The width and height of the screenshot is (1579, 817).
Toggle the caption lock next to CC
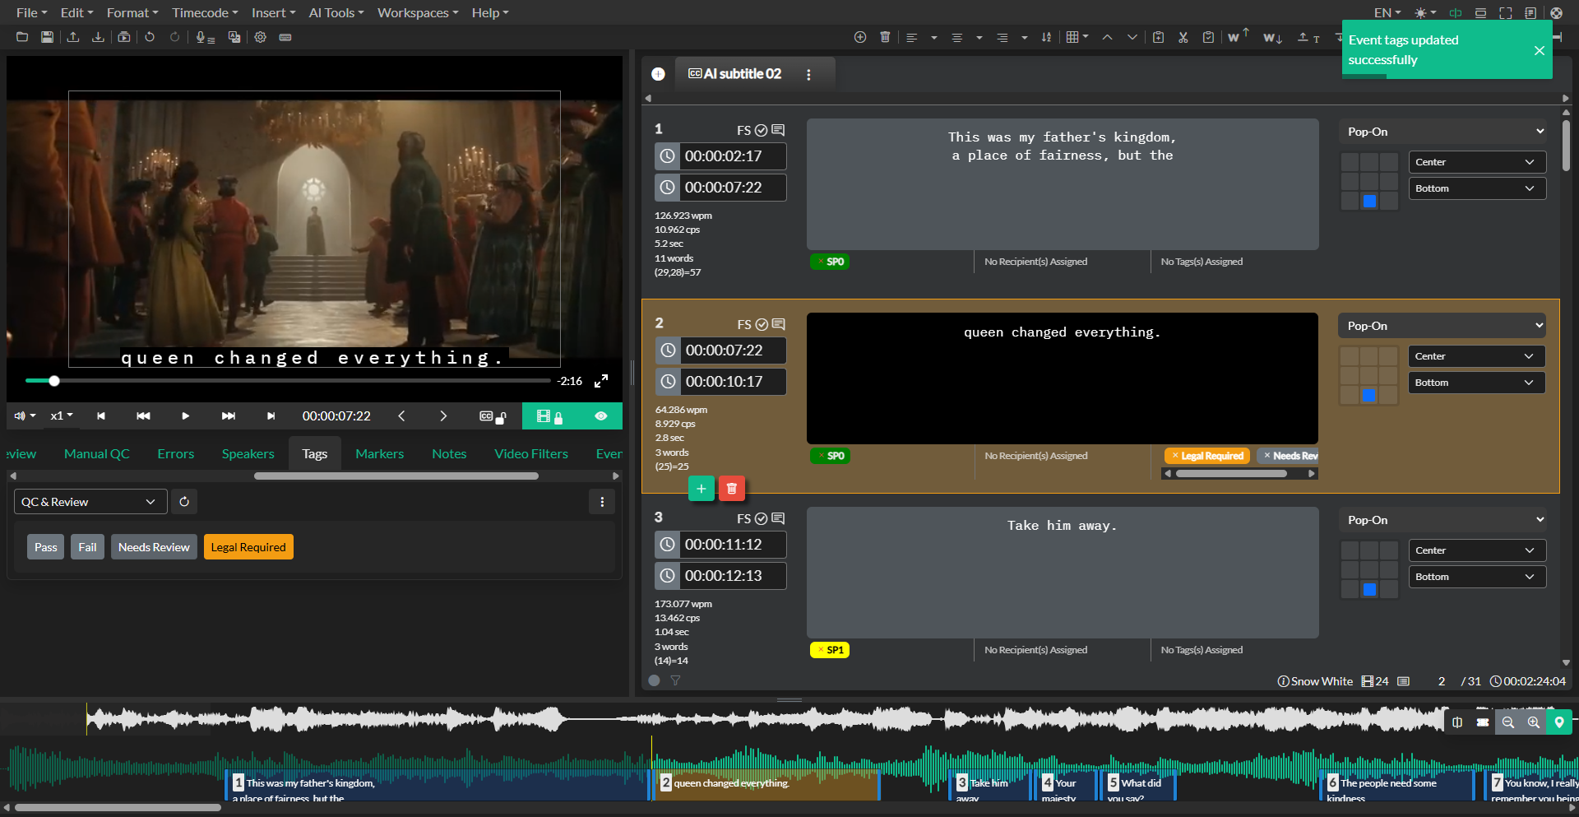pos(500,416)
